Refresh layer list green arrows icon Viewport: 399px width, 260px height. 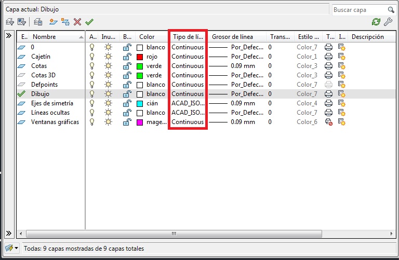[376, 22]
